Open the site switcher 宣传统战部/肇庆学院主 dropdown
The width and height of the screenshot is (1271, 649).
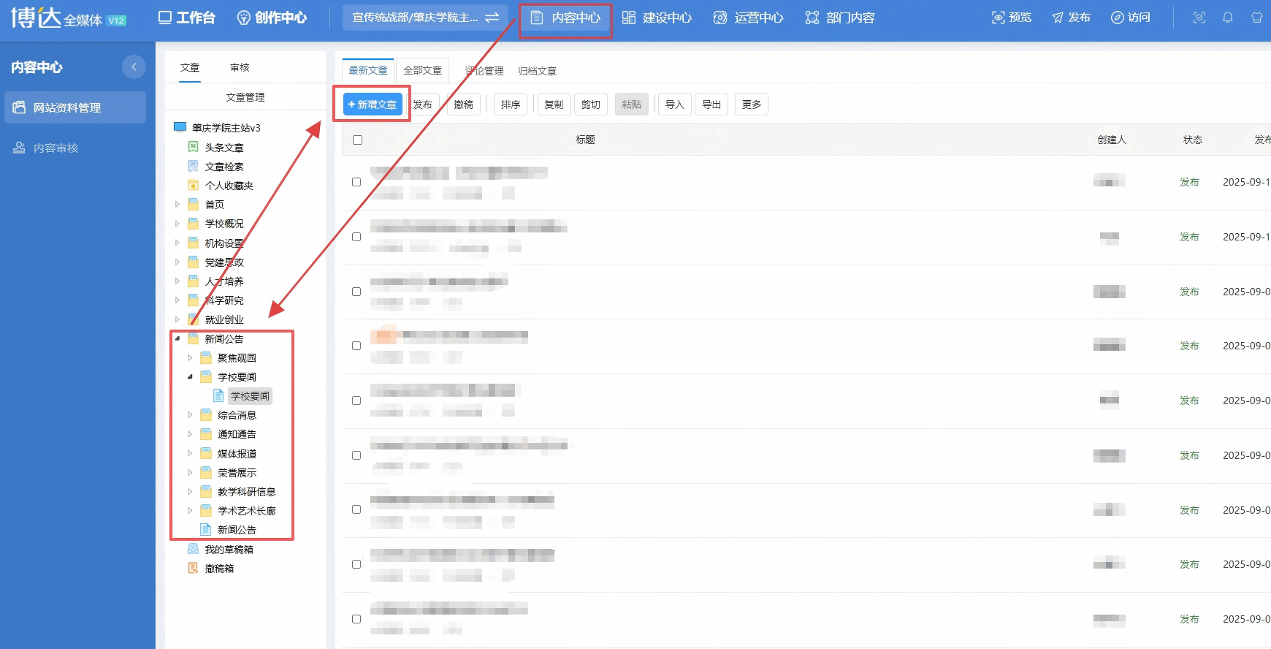424,18
